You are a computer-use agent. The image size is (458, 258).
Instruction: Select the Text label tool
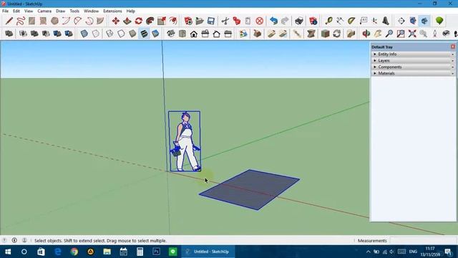[x=363, y=21]
